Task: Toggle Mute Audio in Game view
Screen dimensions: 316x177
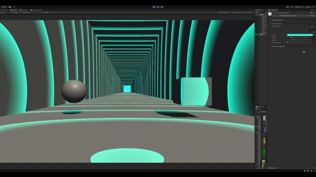Action: pos(237,12)
